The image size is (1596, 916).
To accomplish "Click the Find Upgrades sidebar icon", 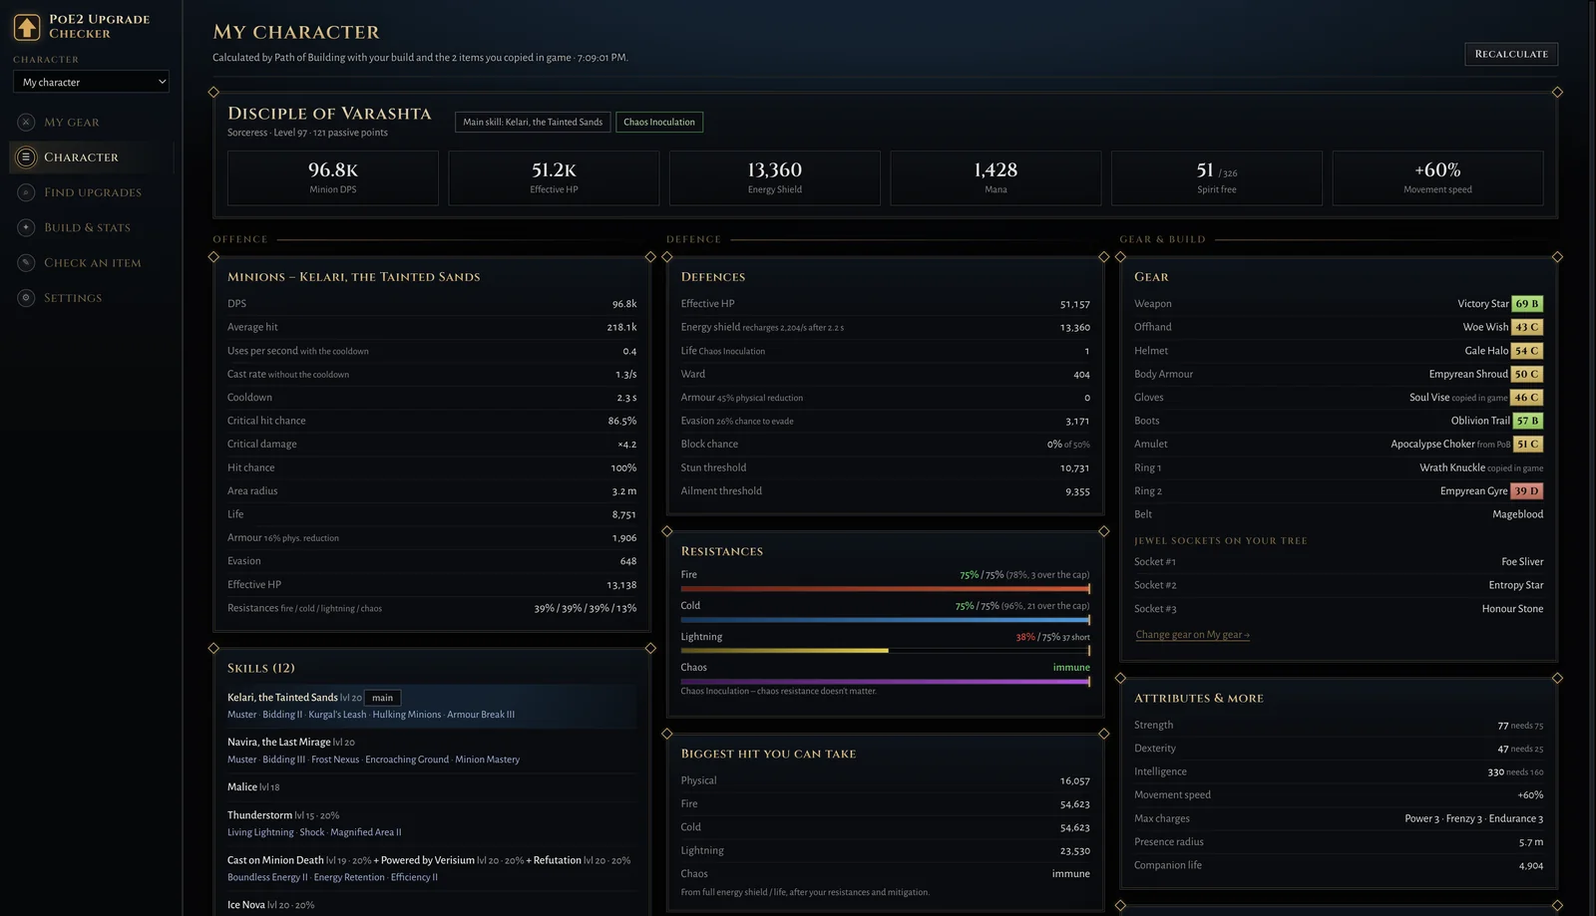I will [26, 192].
